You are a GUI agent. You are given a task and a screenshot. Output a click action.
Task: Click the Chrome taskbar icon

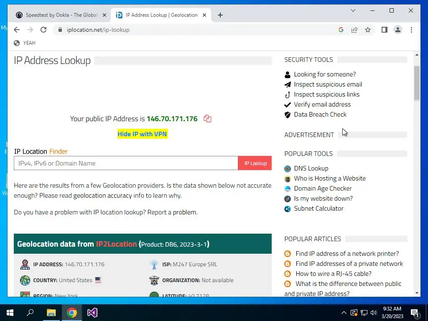click(x=72, y=313)
